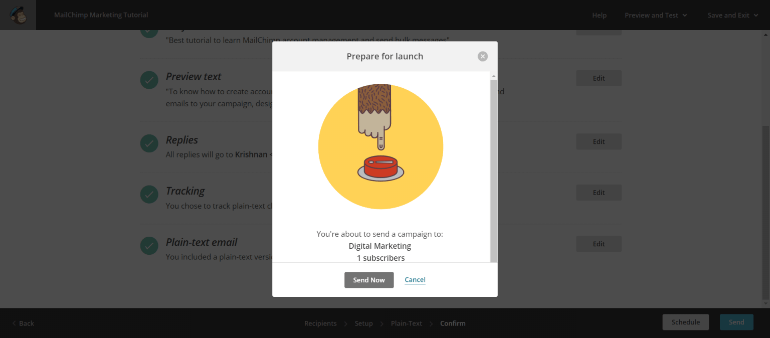Close the Prepare for launch dialog
Viewport: 770px width, 338px height.
coord(482,56)
